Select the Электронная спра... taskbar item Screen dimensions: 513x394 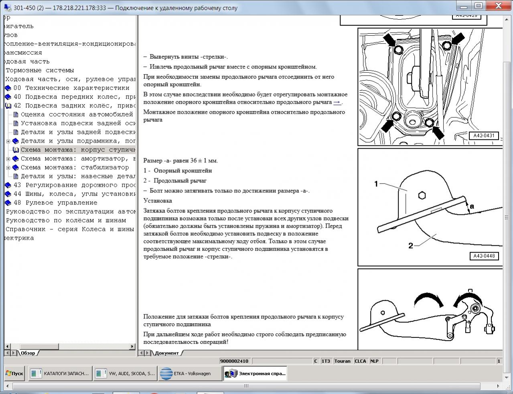(255, 374)
